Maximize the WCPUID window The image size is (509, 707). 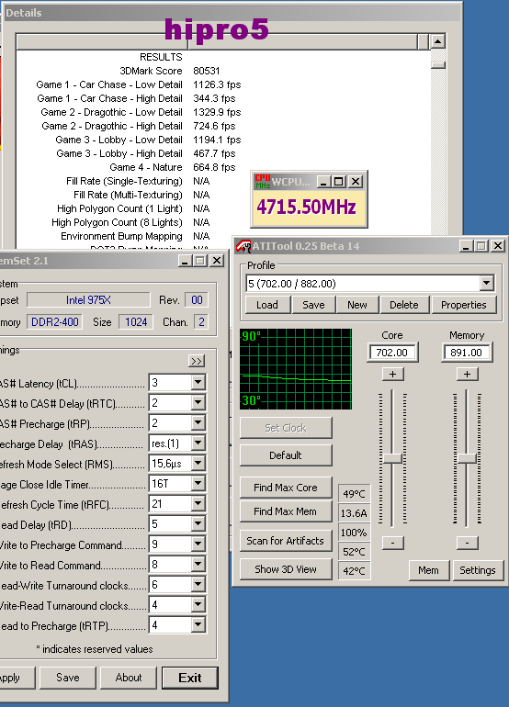[x=338, y=181]
